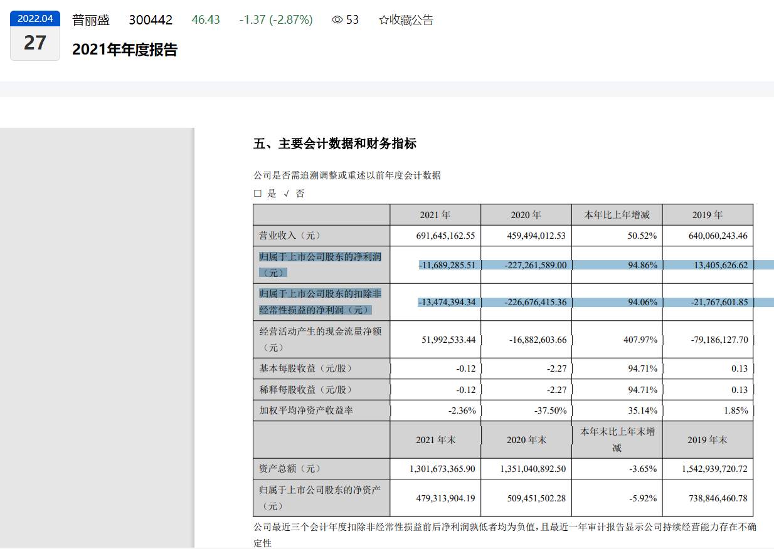Viewport: 774px width, 549px height.
Task: Click the stock name 普丽盛
Action: point(91,20)
